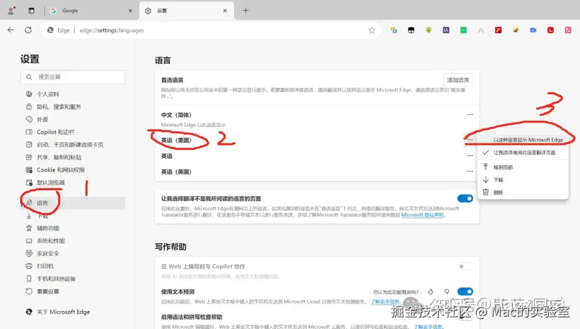Open a new tab with plus button

click(x=245, y=10)
